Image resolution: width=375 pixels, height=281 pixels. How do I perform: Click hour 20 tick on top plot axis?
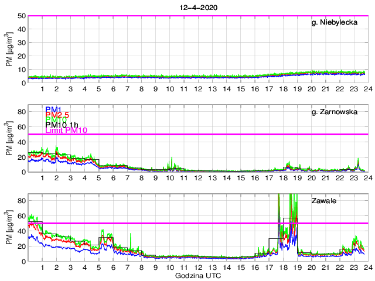pos(311,88)
